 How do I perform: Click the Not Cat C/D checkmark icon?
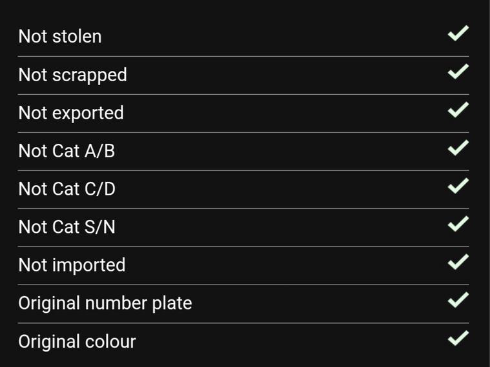click(x=458, y=186)
